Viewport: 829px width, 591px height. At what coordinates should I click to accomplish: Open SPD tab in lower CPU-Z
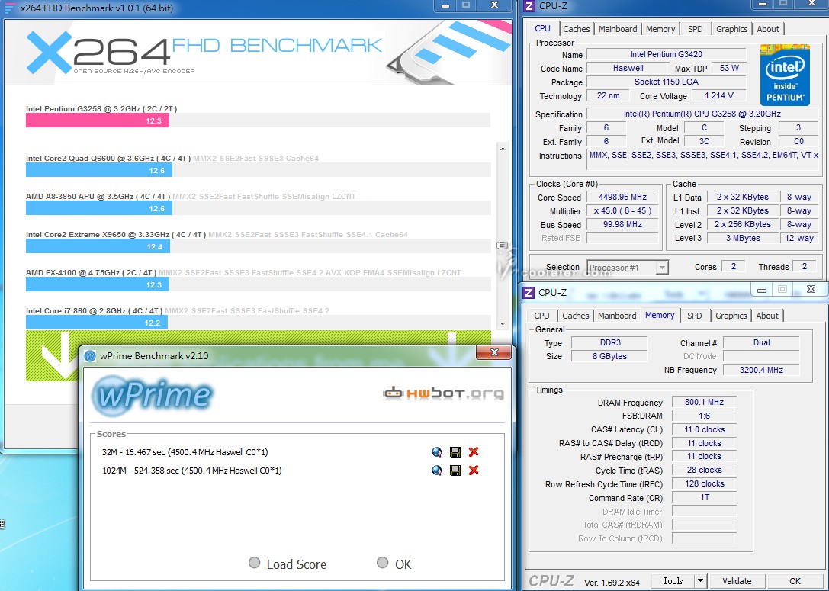click(x=695, y=316)
